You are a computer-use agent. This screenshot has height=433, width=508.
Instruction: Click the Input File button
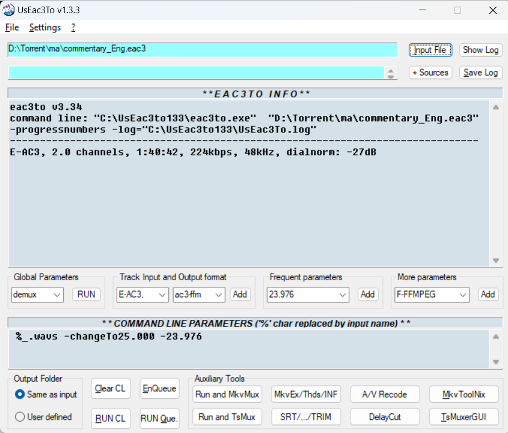tap(430, 50)
